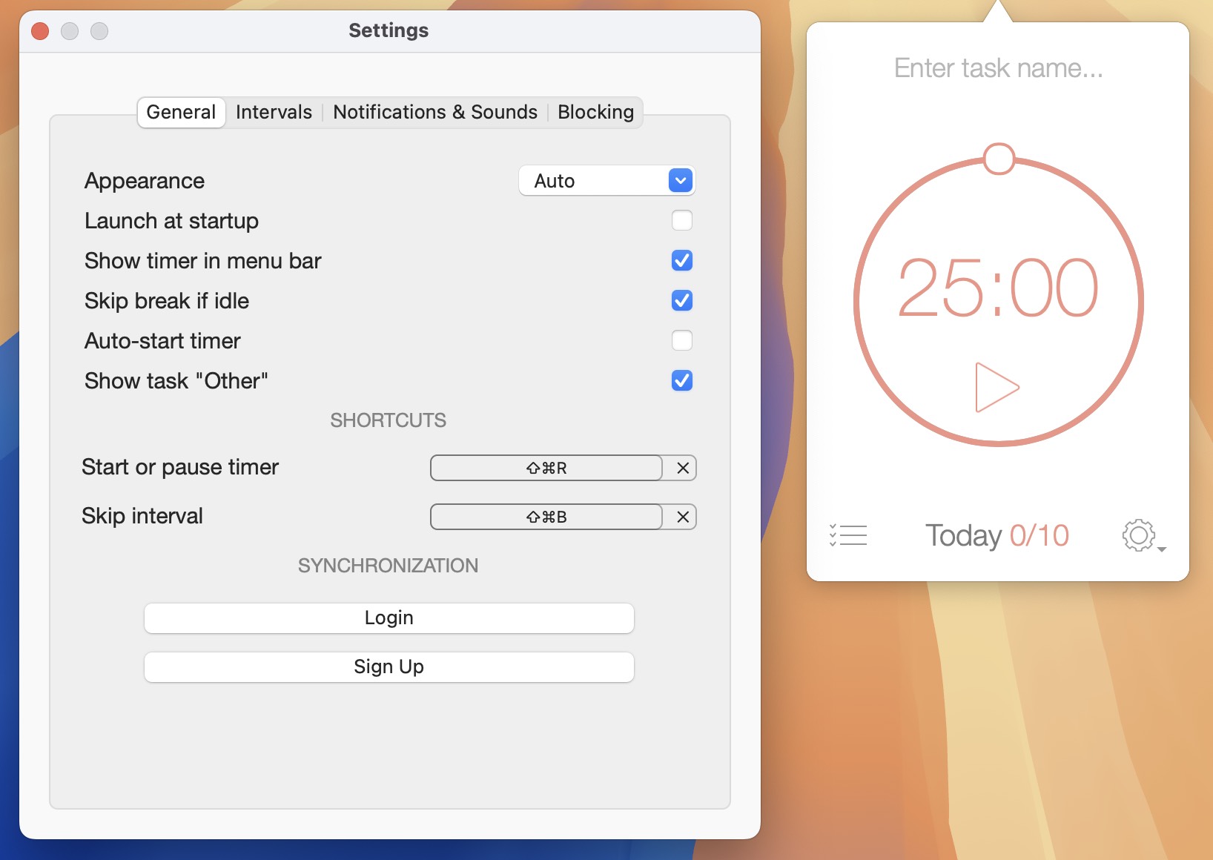Image resolution: width=1213 pixels, height=860 pixels.
Task: Click the Login button
Action: [389, 618]
